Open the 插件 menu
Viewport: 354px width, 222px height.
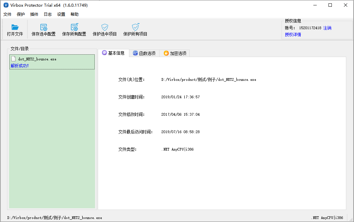pos(34,14)
